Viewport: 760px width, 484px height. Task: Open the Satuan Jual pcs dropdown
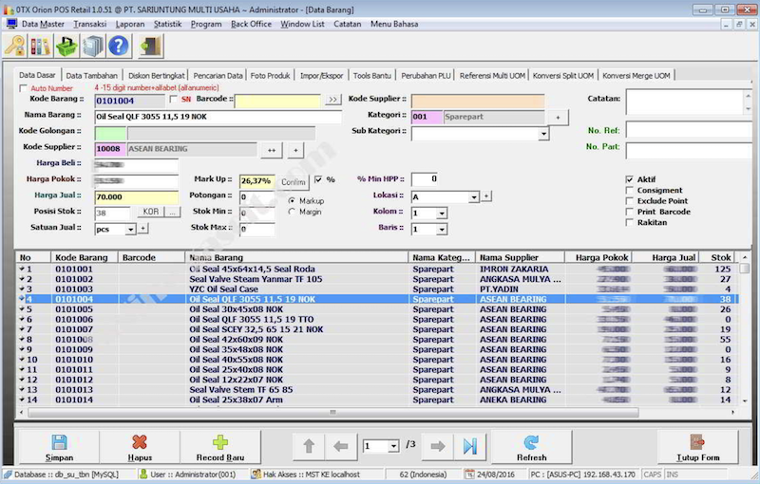[130, 229]
